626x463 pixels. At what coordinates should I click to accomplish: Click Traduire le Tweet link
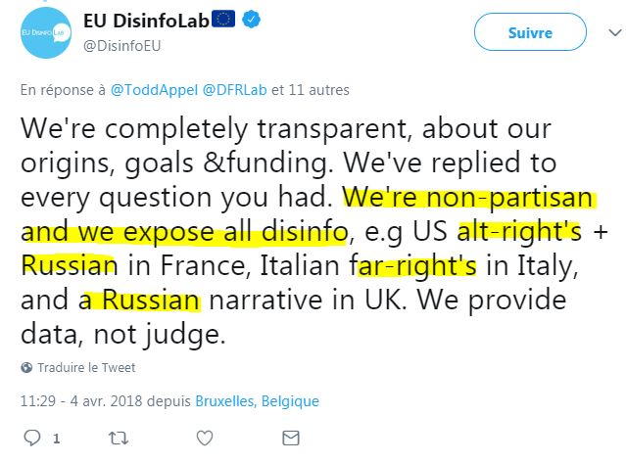[x=86, y=367]
